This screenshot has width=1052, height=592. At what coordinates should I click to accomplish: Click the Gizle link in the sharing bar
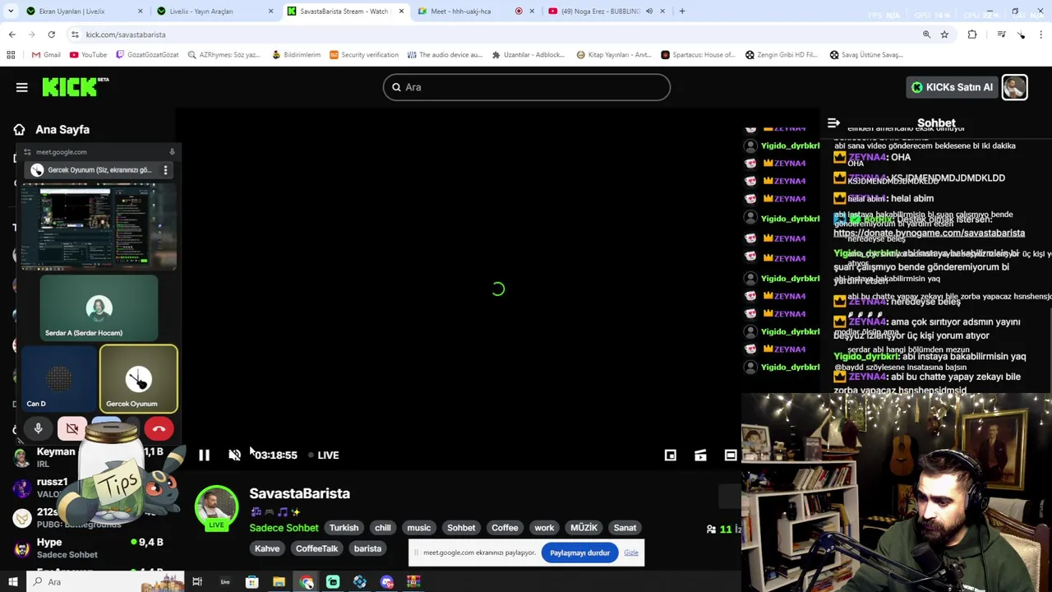coord(631,553)
